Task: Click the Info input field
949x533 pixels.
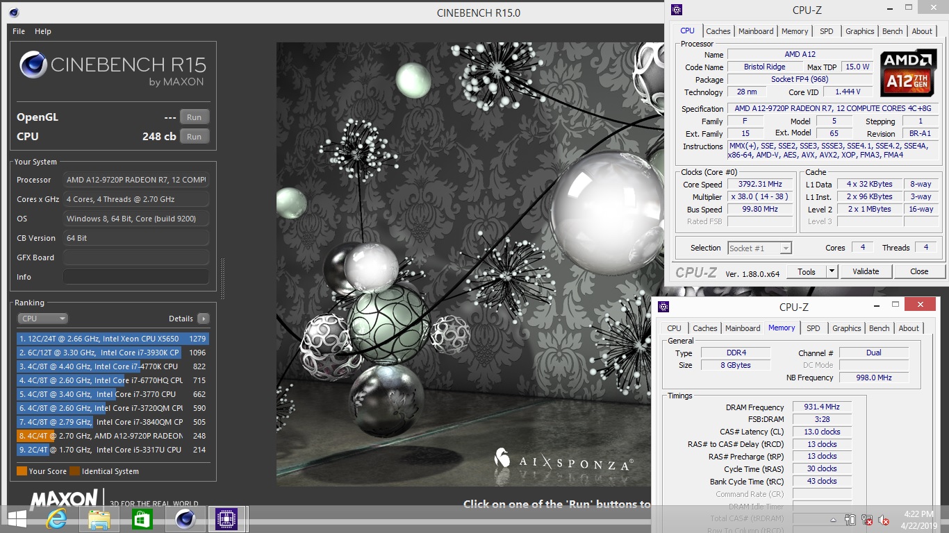Action: click(136, 277)
